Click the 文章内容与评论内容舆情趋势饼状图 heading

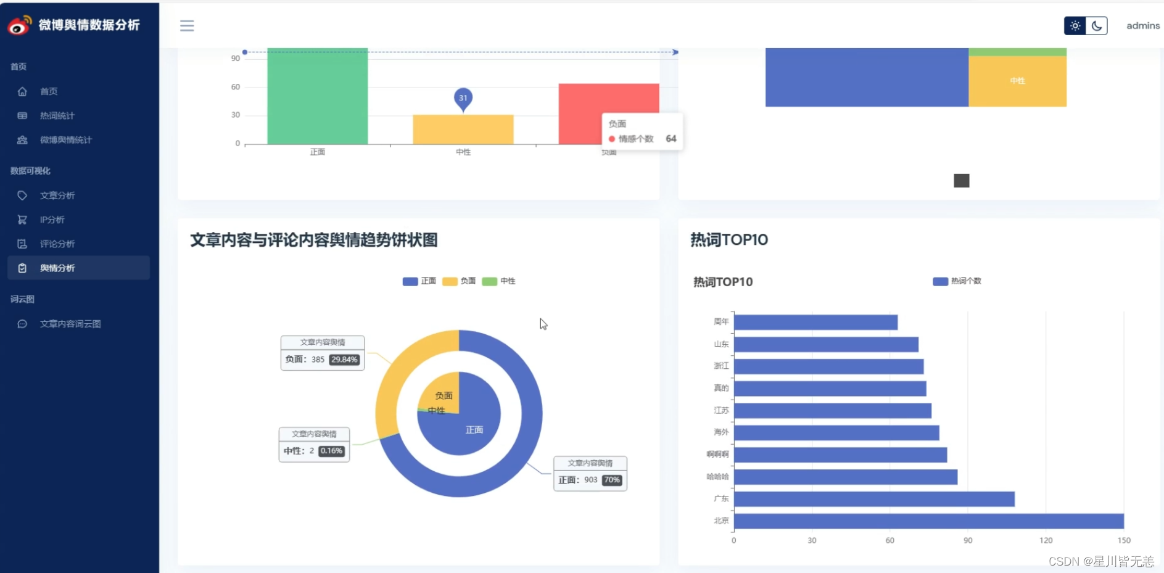[x=314, y=240]
